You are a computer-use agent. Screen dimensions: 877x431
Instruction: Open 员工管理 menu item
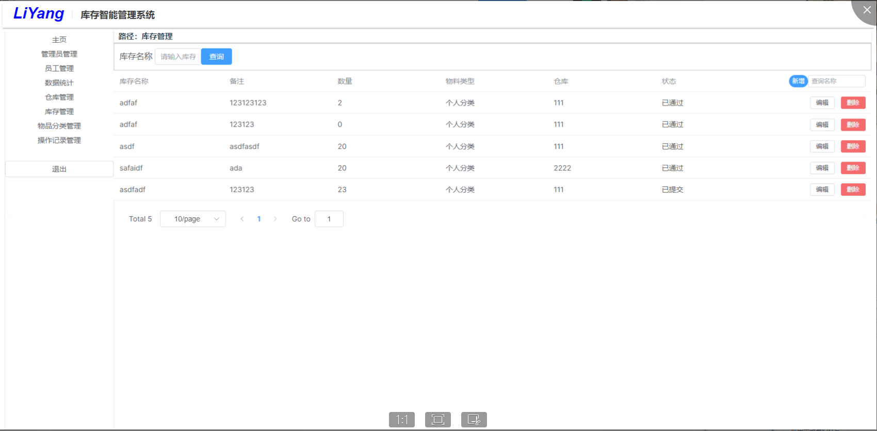59,68
